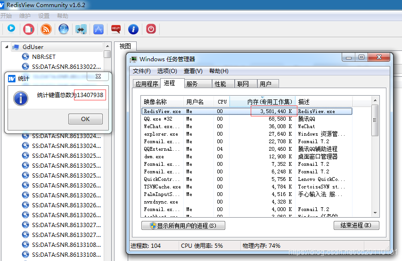Screen dimensions: 402x261
Task: Switch to the 性能 tab
Action: pyautogui.click(x=223, y=84)
